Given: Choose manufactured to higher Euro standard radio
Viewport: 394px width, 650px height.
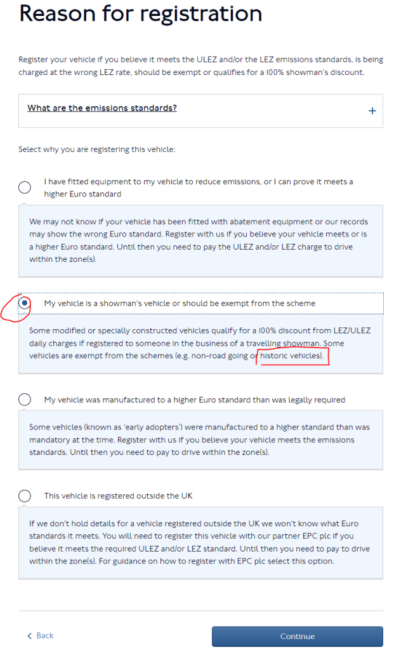Looking at the screenshot, I should coord(25,400).
